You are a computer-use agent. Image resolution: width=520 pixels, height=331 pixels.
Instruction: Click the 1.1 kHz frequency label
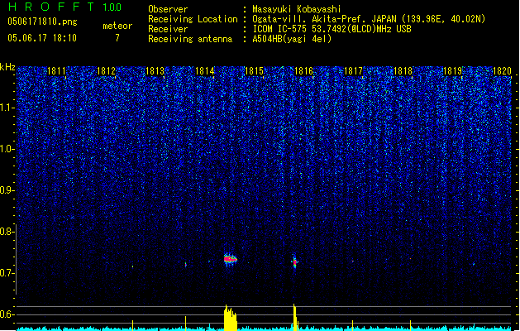(7, 108)
